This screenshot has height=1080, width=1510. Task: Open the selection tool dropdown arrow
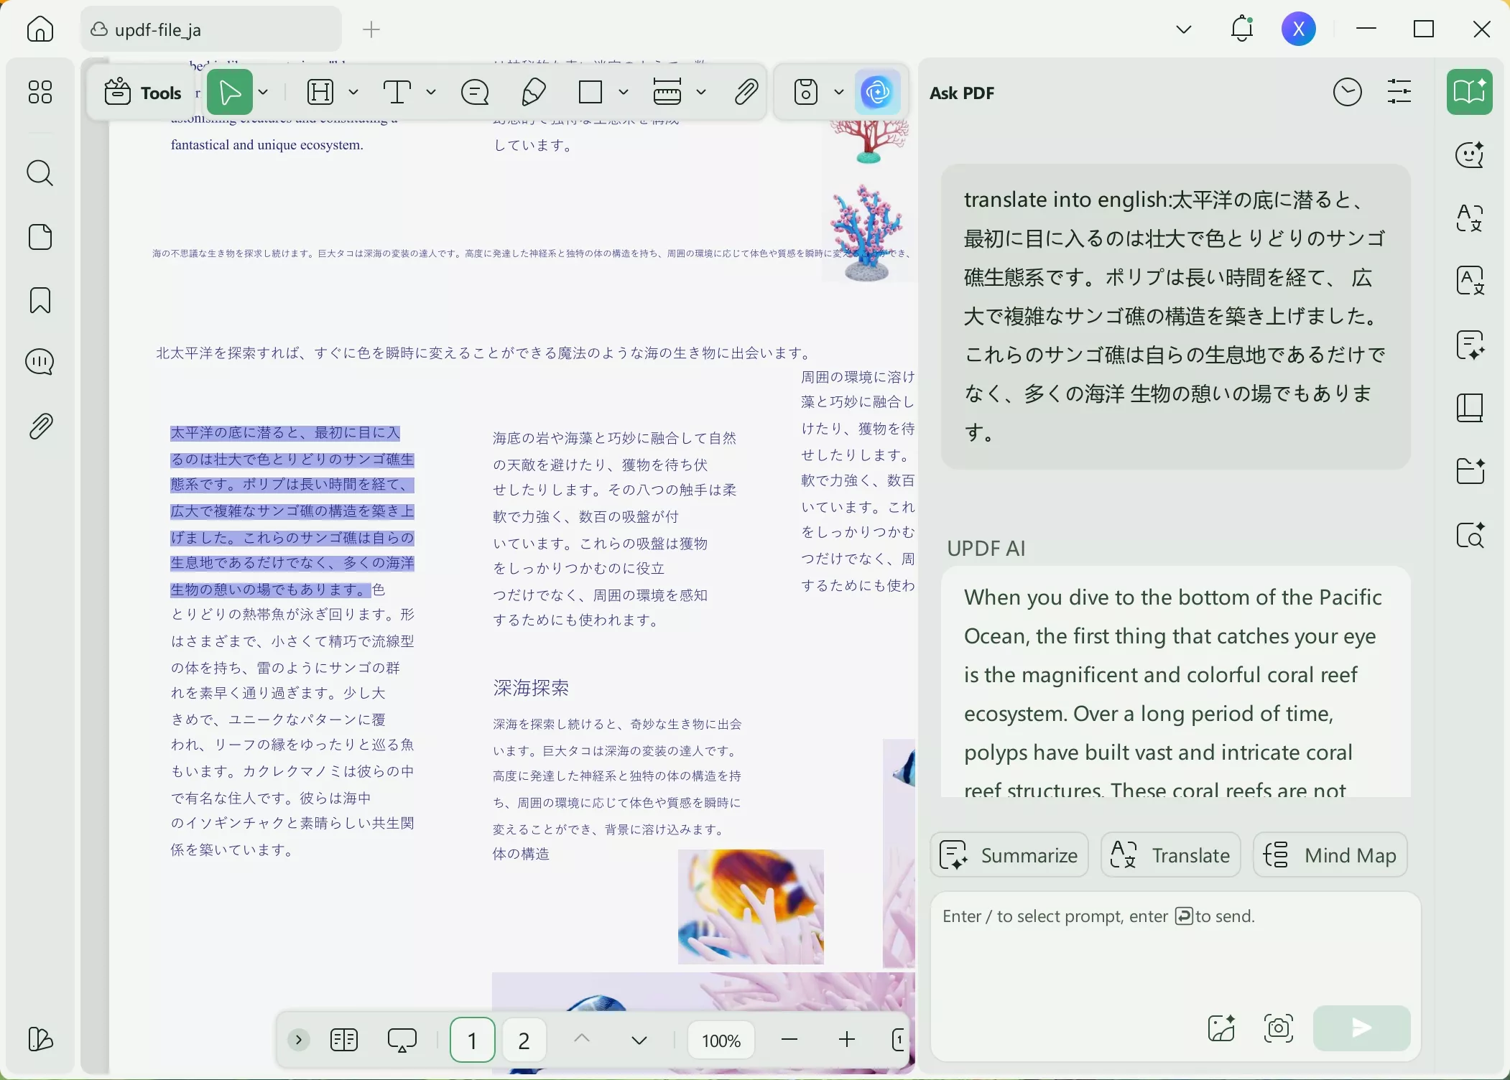[x=264, y=92]
